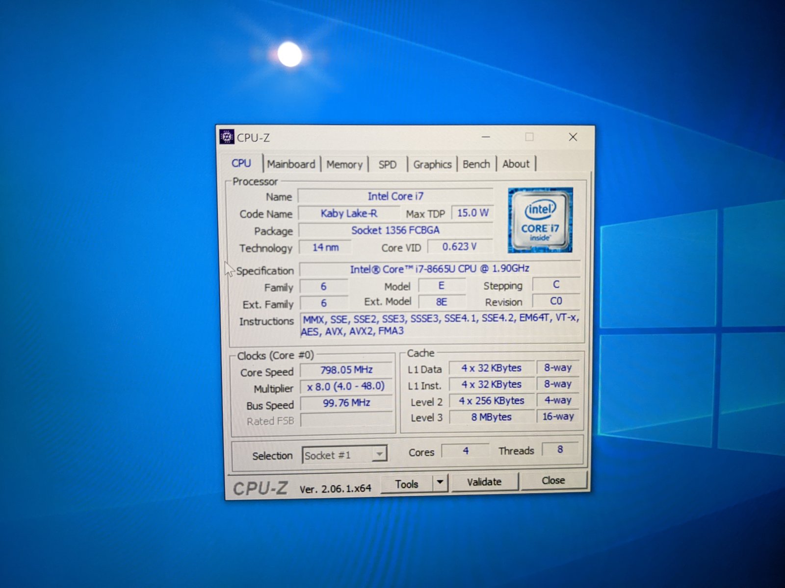
Task: Click the Threads value '8'
Action: [560, 449]
